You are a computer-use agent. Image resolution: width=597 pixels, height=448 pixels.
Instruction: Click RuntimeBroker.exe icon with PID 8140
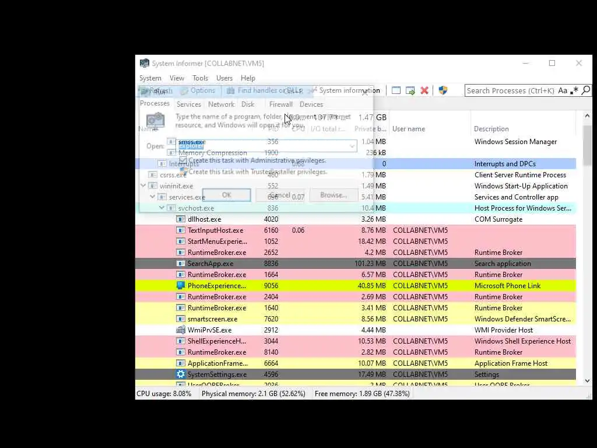[181, 352]
